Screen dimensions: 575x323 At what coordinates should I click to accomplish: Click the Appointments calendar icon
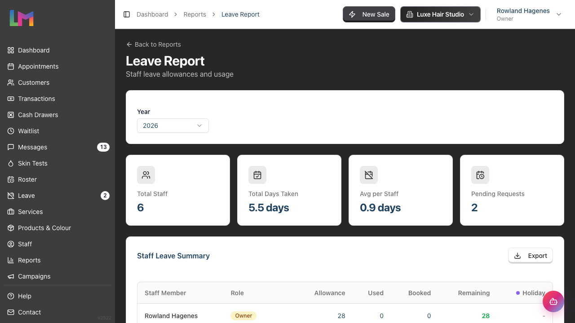coord(11,66)
